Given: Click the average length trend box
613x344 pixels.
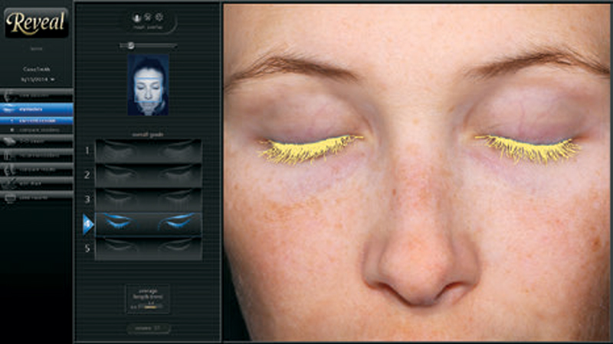Looking at the screenshot, I should (x=148, y=300).
